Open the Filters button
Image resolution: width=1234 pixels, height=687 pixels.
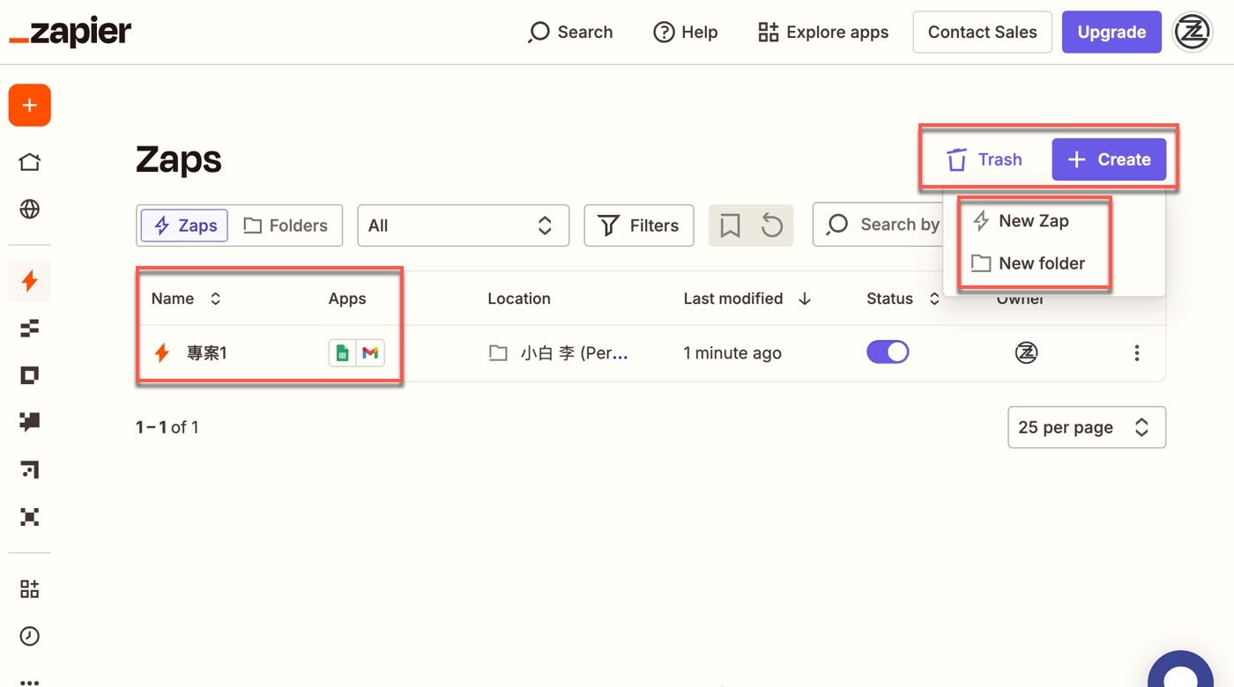(x=639, y=225)
